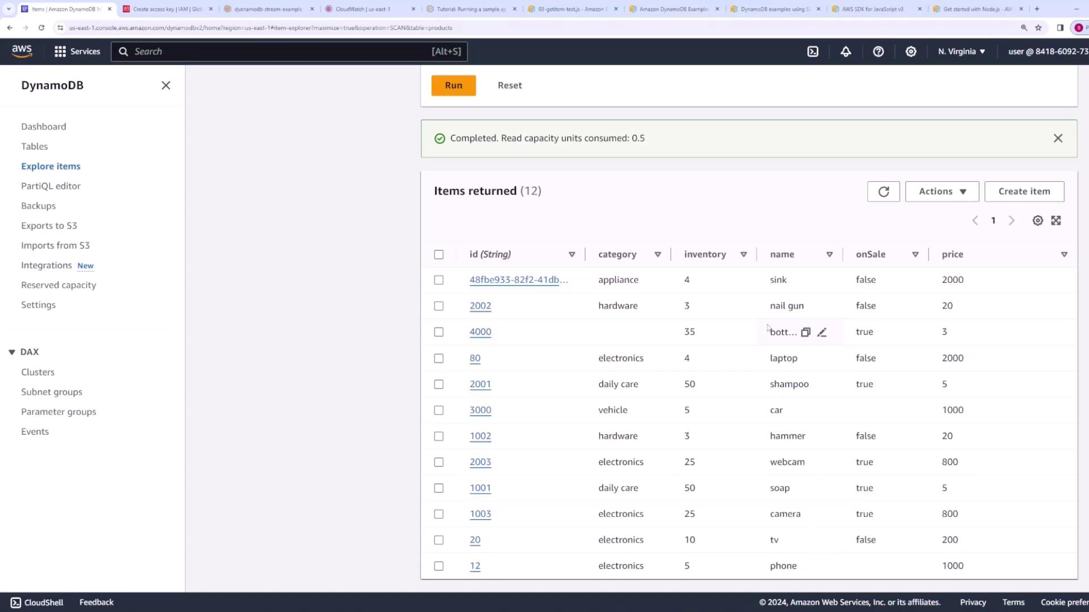Expand results table to full screen

[1056, 221]
